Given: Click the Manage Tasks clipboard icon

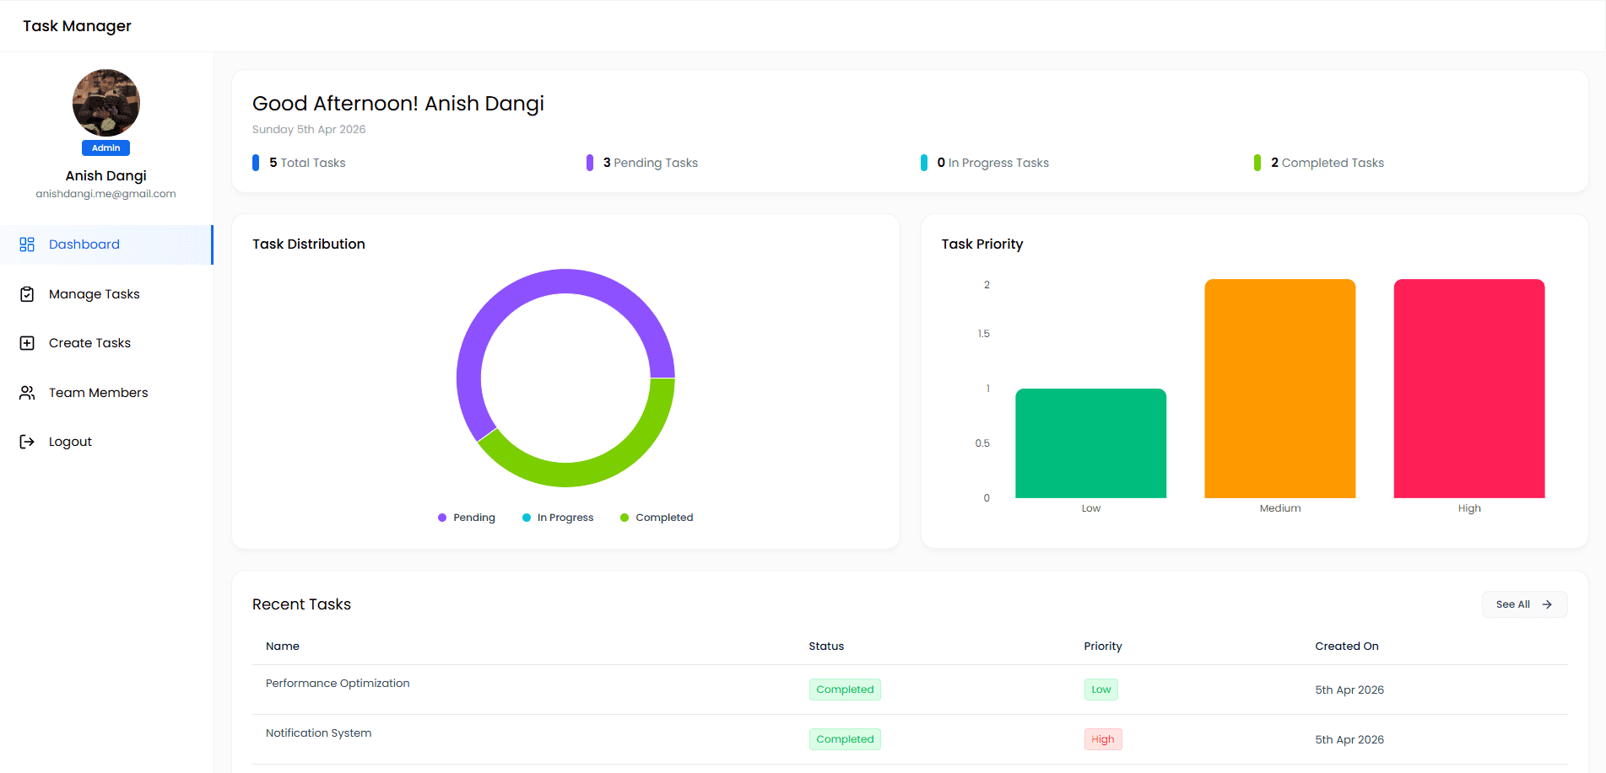Looking at the screenshot, I should [x=27, y=294].
